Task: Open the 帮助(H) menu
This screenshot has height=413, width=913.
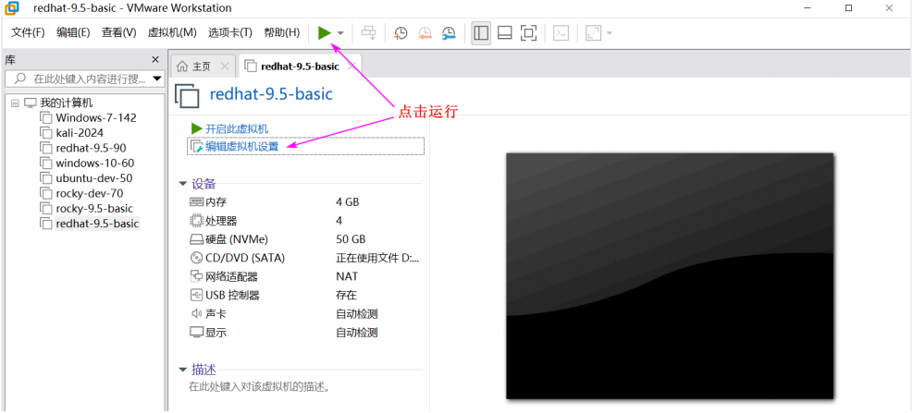Action: pyautogui.click(x=282, y=32)
